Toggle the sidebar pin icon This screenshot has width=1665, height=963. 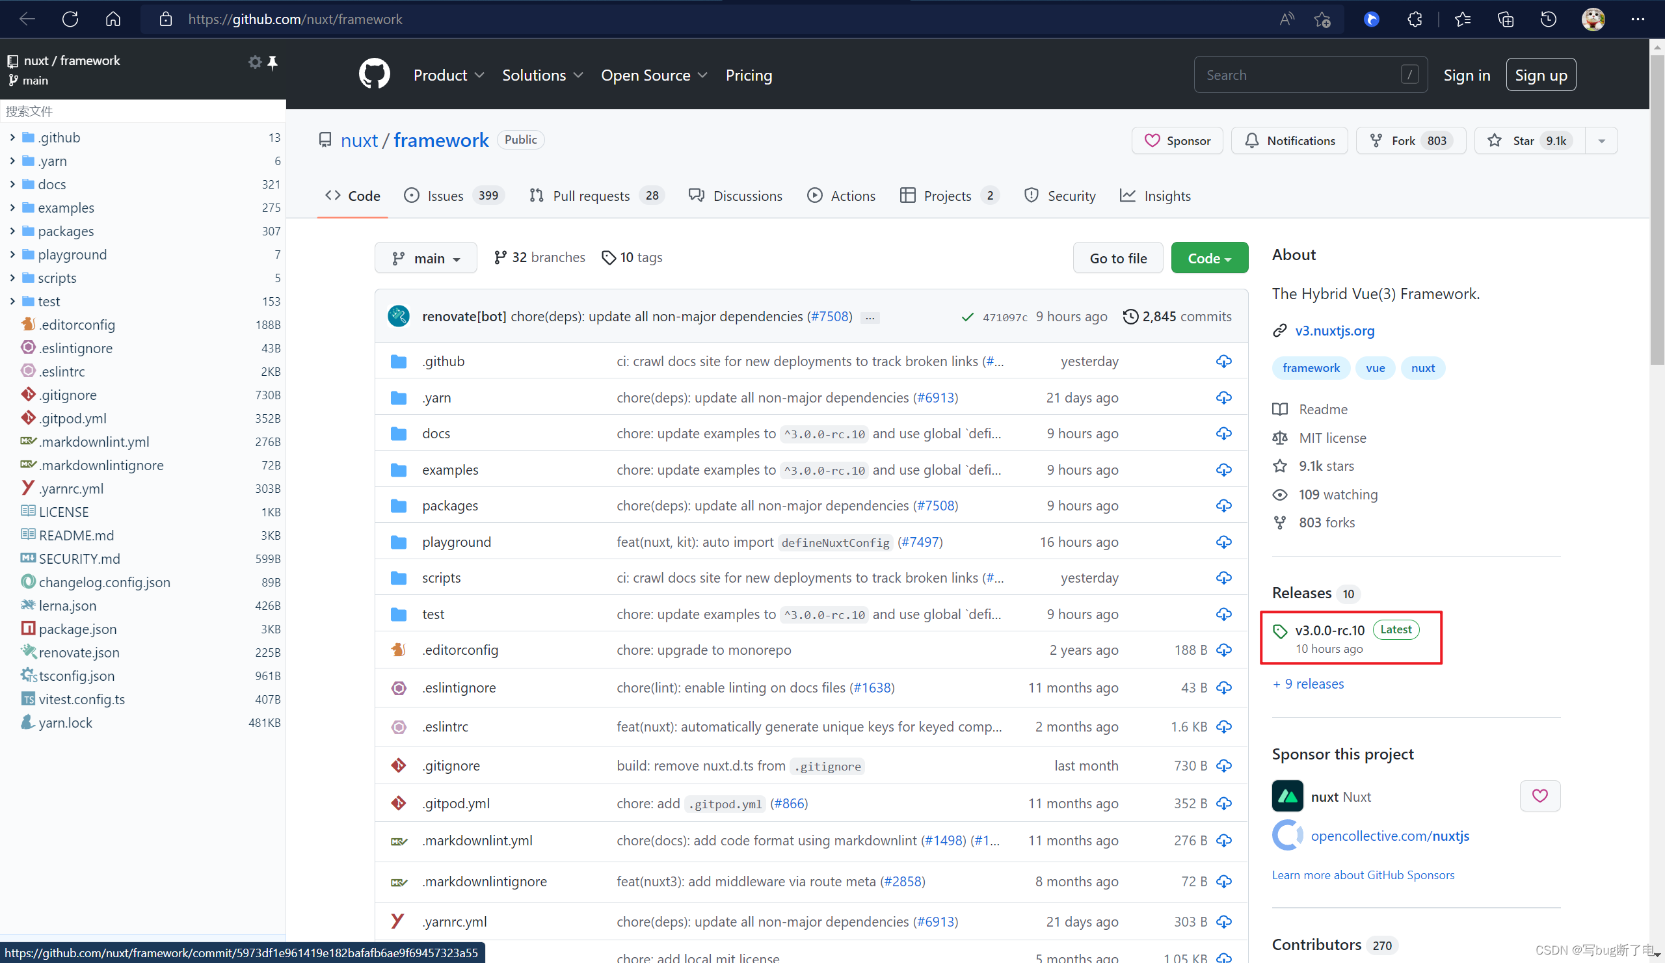(273, 62)
